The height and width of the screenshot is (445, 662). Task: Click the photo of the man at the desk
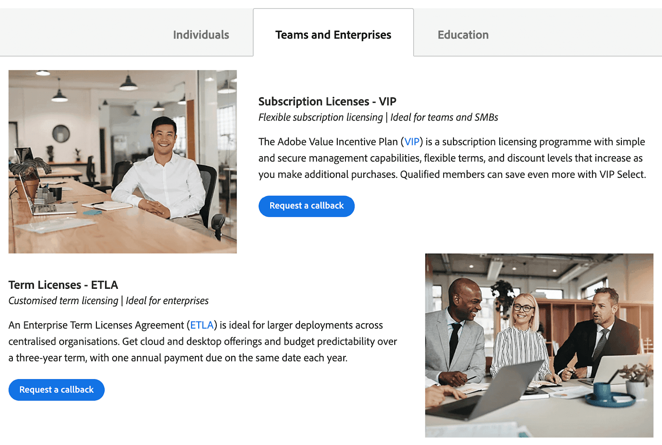click(x=122, y=162)
